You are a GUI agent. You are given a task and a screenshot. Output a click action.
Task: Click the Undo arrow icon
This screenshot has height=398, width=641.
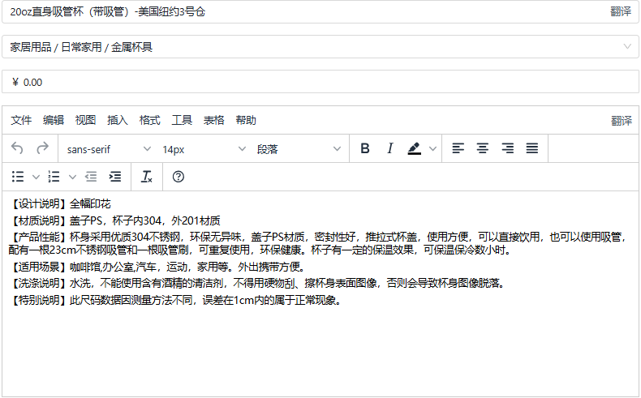(x=18, y=148)
